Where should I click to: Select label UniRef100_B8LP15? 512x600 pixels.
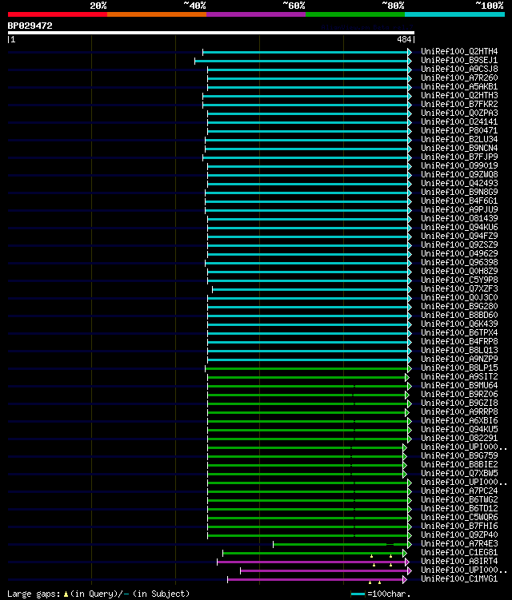click(459, 368)
